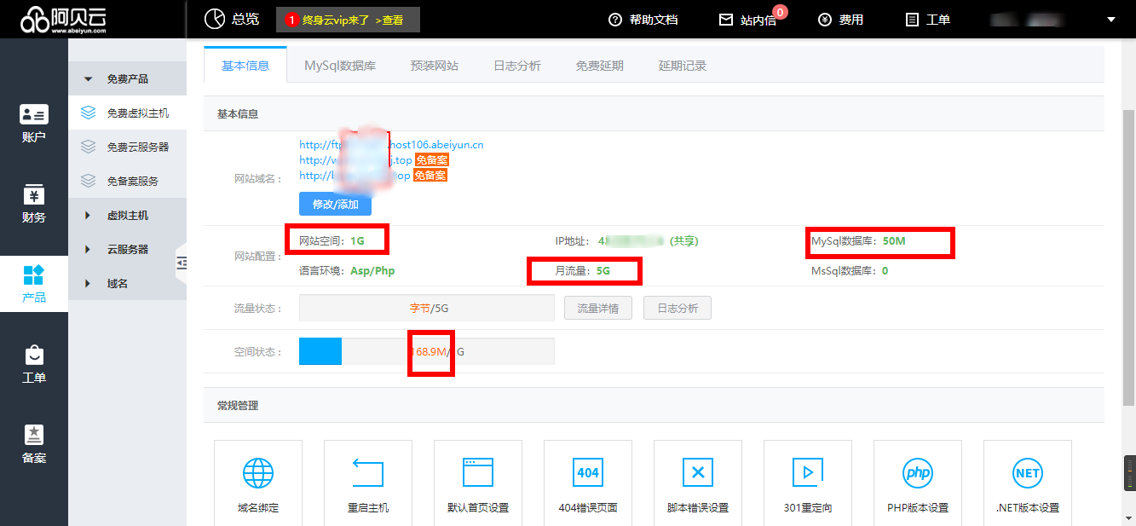Click the 流量详情 button

tap(597, 308)
